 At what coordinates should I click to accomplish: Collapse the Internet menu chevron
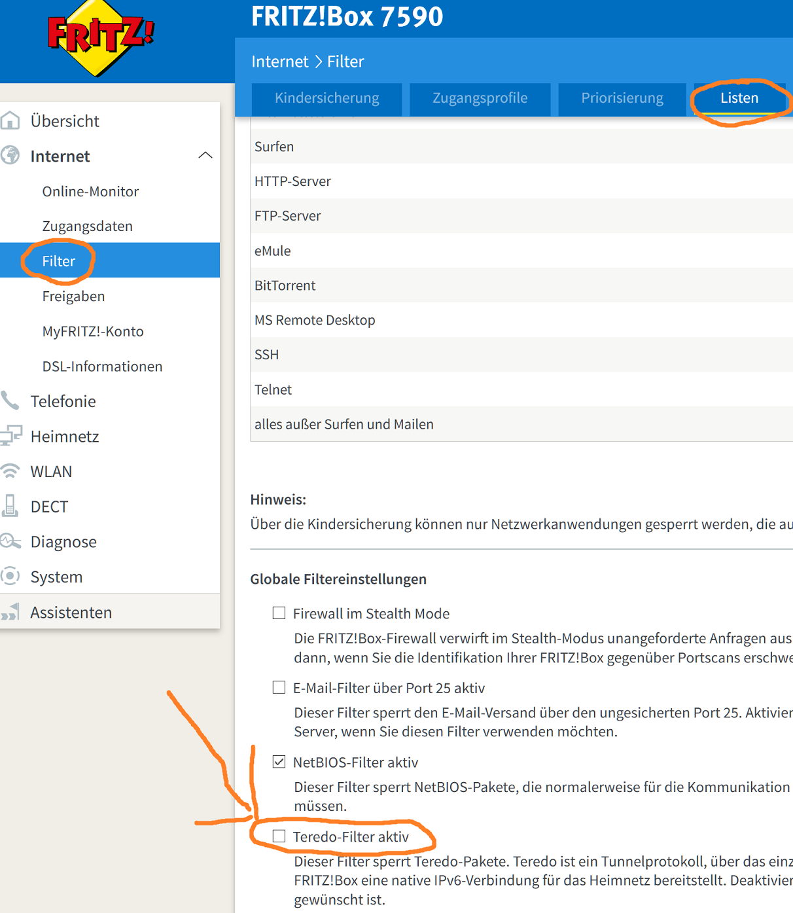pos(205,156)
